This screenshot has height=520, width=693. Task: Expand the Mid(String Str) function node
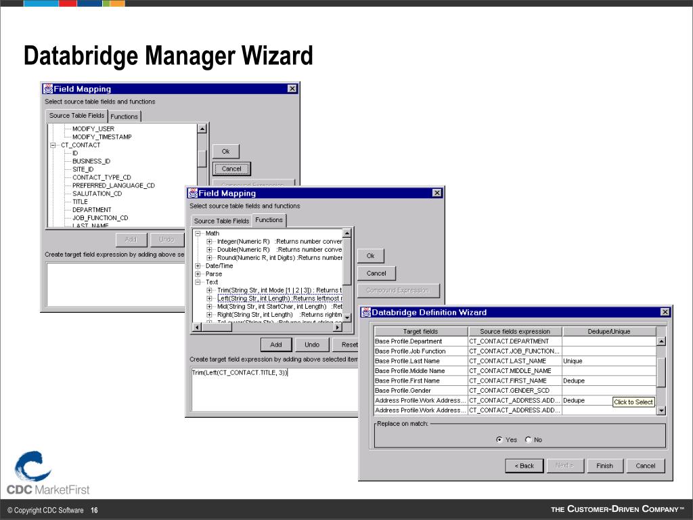pyautogui.click(x=210, y=307)
